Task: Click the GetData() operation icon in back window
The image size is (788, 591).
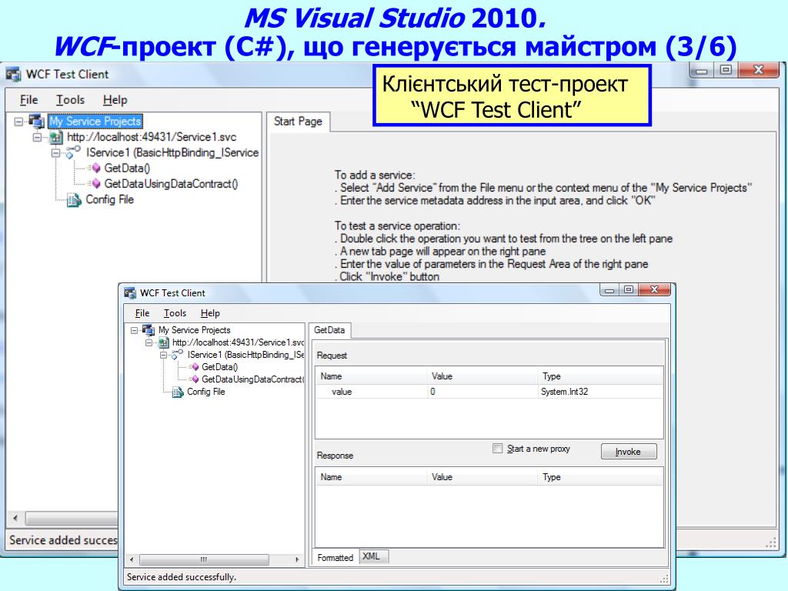Action: click(94, 169)
